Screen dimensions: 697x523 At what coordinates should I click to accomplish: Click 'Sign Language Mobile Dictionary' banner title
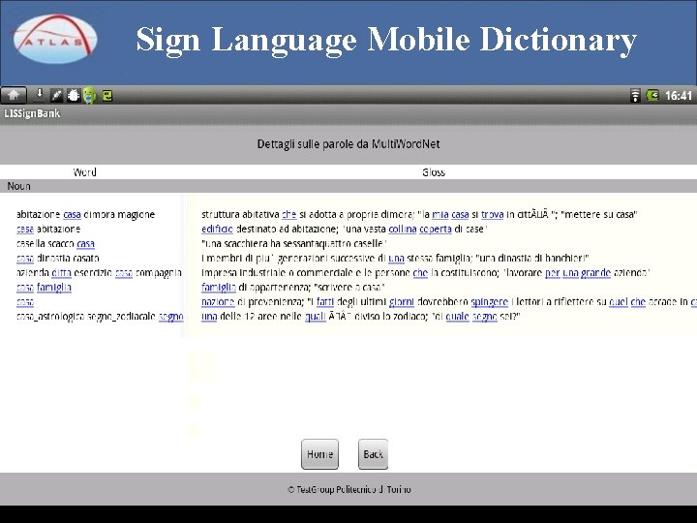[386, 40]
